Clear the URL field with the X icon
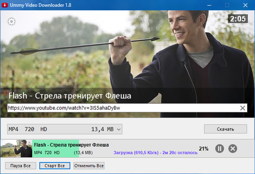 coord(243,108)
